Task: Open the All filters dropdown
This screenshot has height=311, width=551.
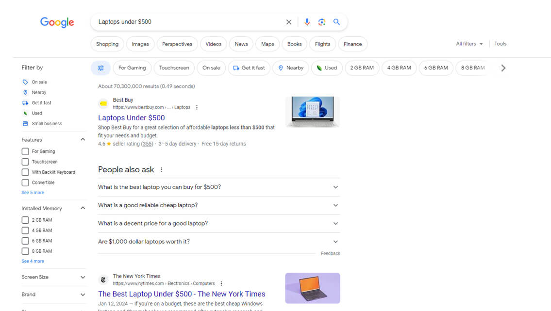Action: [x=468, y=44]
